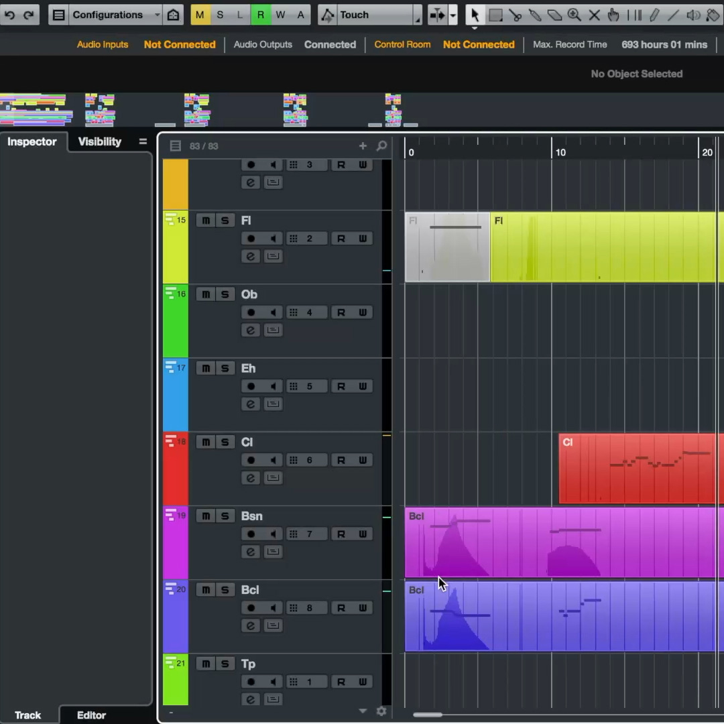Click the Audio Inputs label

click(x=103, y=44)
